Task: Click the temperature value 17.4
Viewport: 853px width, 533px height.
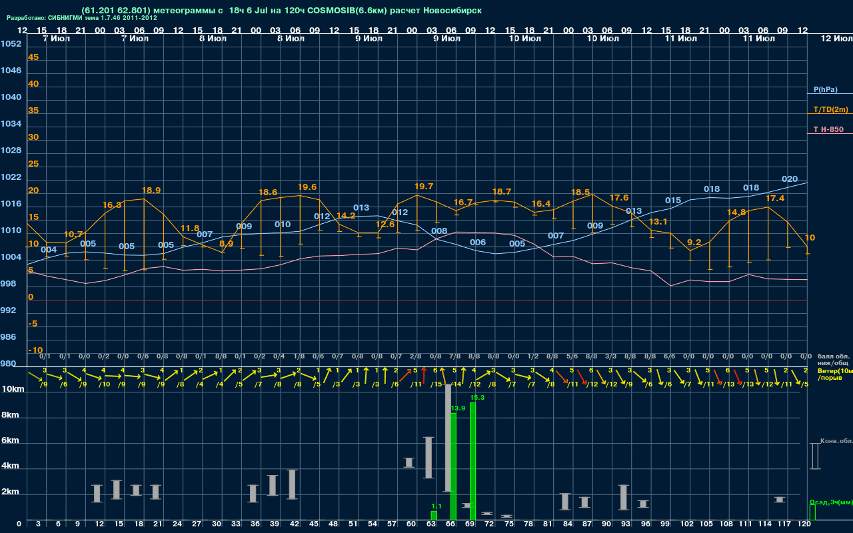Action: [775, 199]
